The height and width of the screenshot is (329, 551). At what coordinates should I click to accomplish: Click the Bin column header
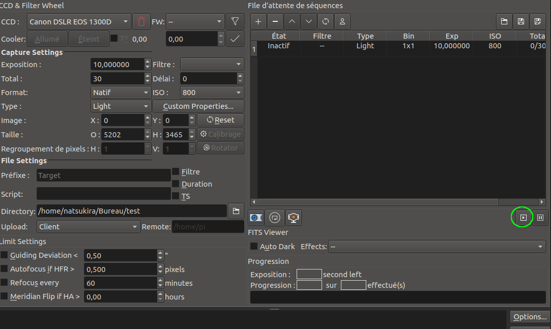(409, 36)
